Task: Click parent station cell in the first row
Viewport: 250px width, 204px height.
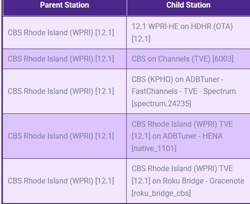Action: [65, 32]
